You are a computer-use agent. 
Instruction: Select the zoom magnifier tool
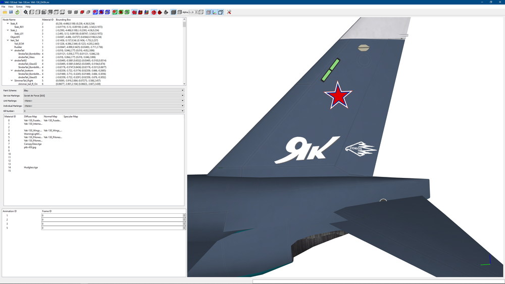click(x=25, y=12)
